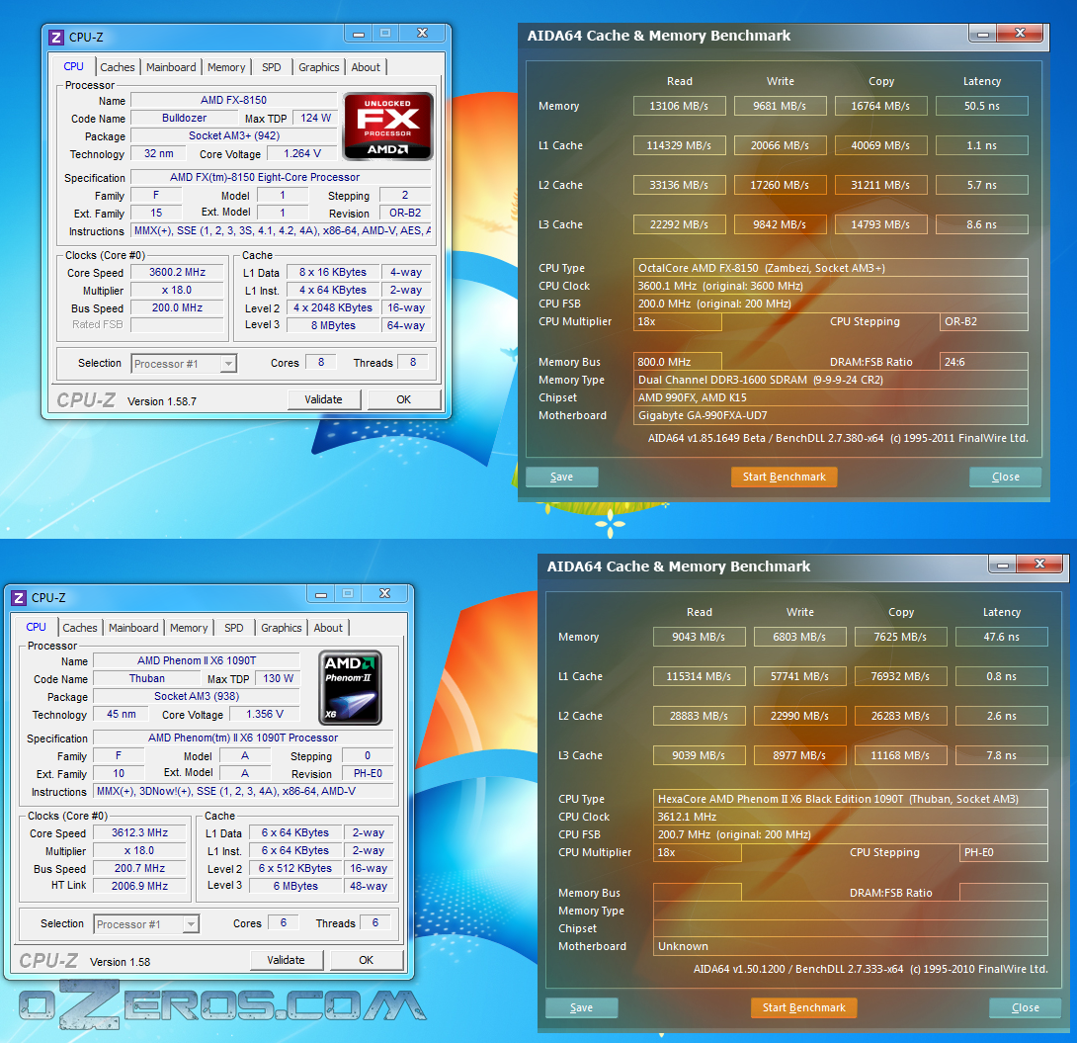This screenshot has width=1077, height=1043.
Task: Click the CPU-Z title bar icon in the FX-8150 window
Action: coord(56,38)
